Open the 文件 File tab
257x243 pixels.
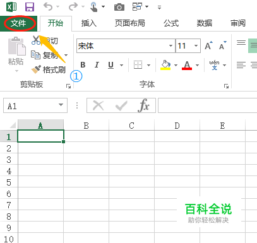click(x=18, y=23)
